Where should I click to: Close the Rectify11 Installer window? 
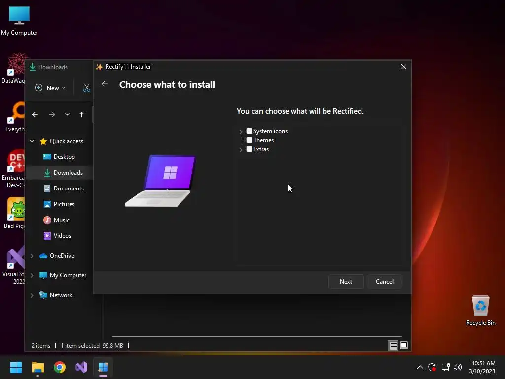tap(403, 67)
